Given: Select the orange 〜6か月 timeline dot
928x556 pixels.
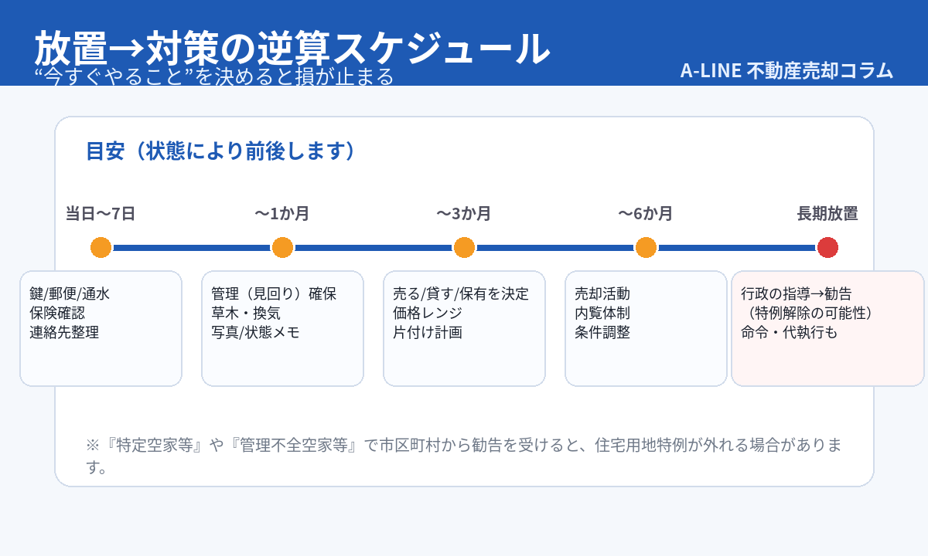Looking at the screenshot, I should point(646,248).
